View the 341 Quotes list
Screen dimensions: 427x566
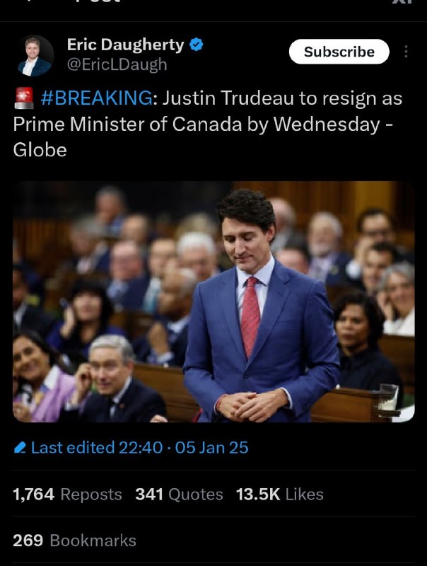point(180,494)
